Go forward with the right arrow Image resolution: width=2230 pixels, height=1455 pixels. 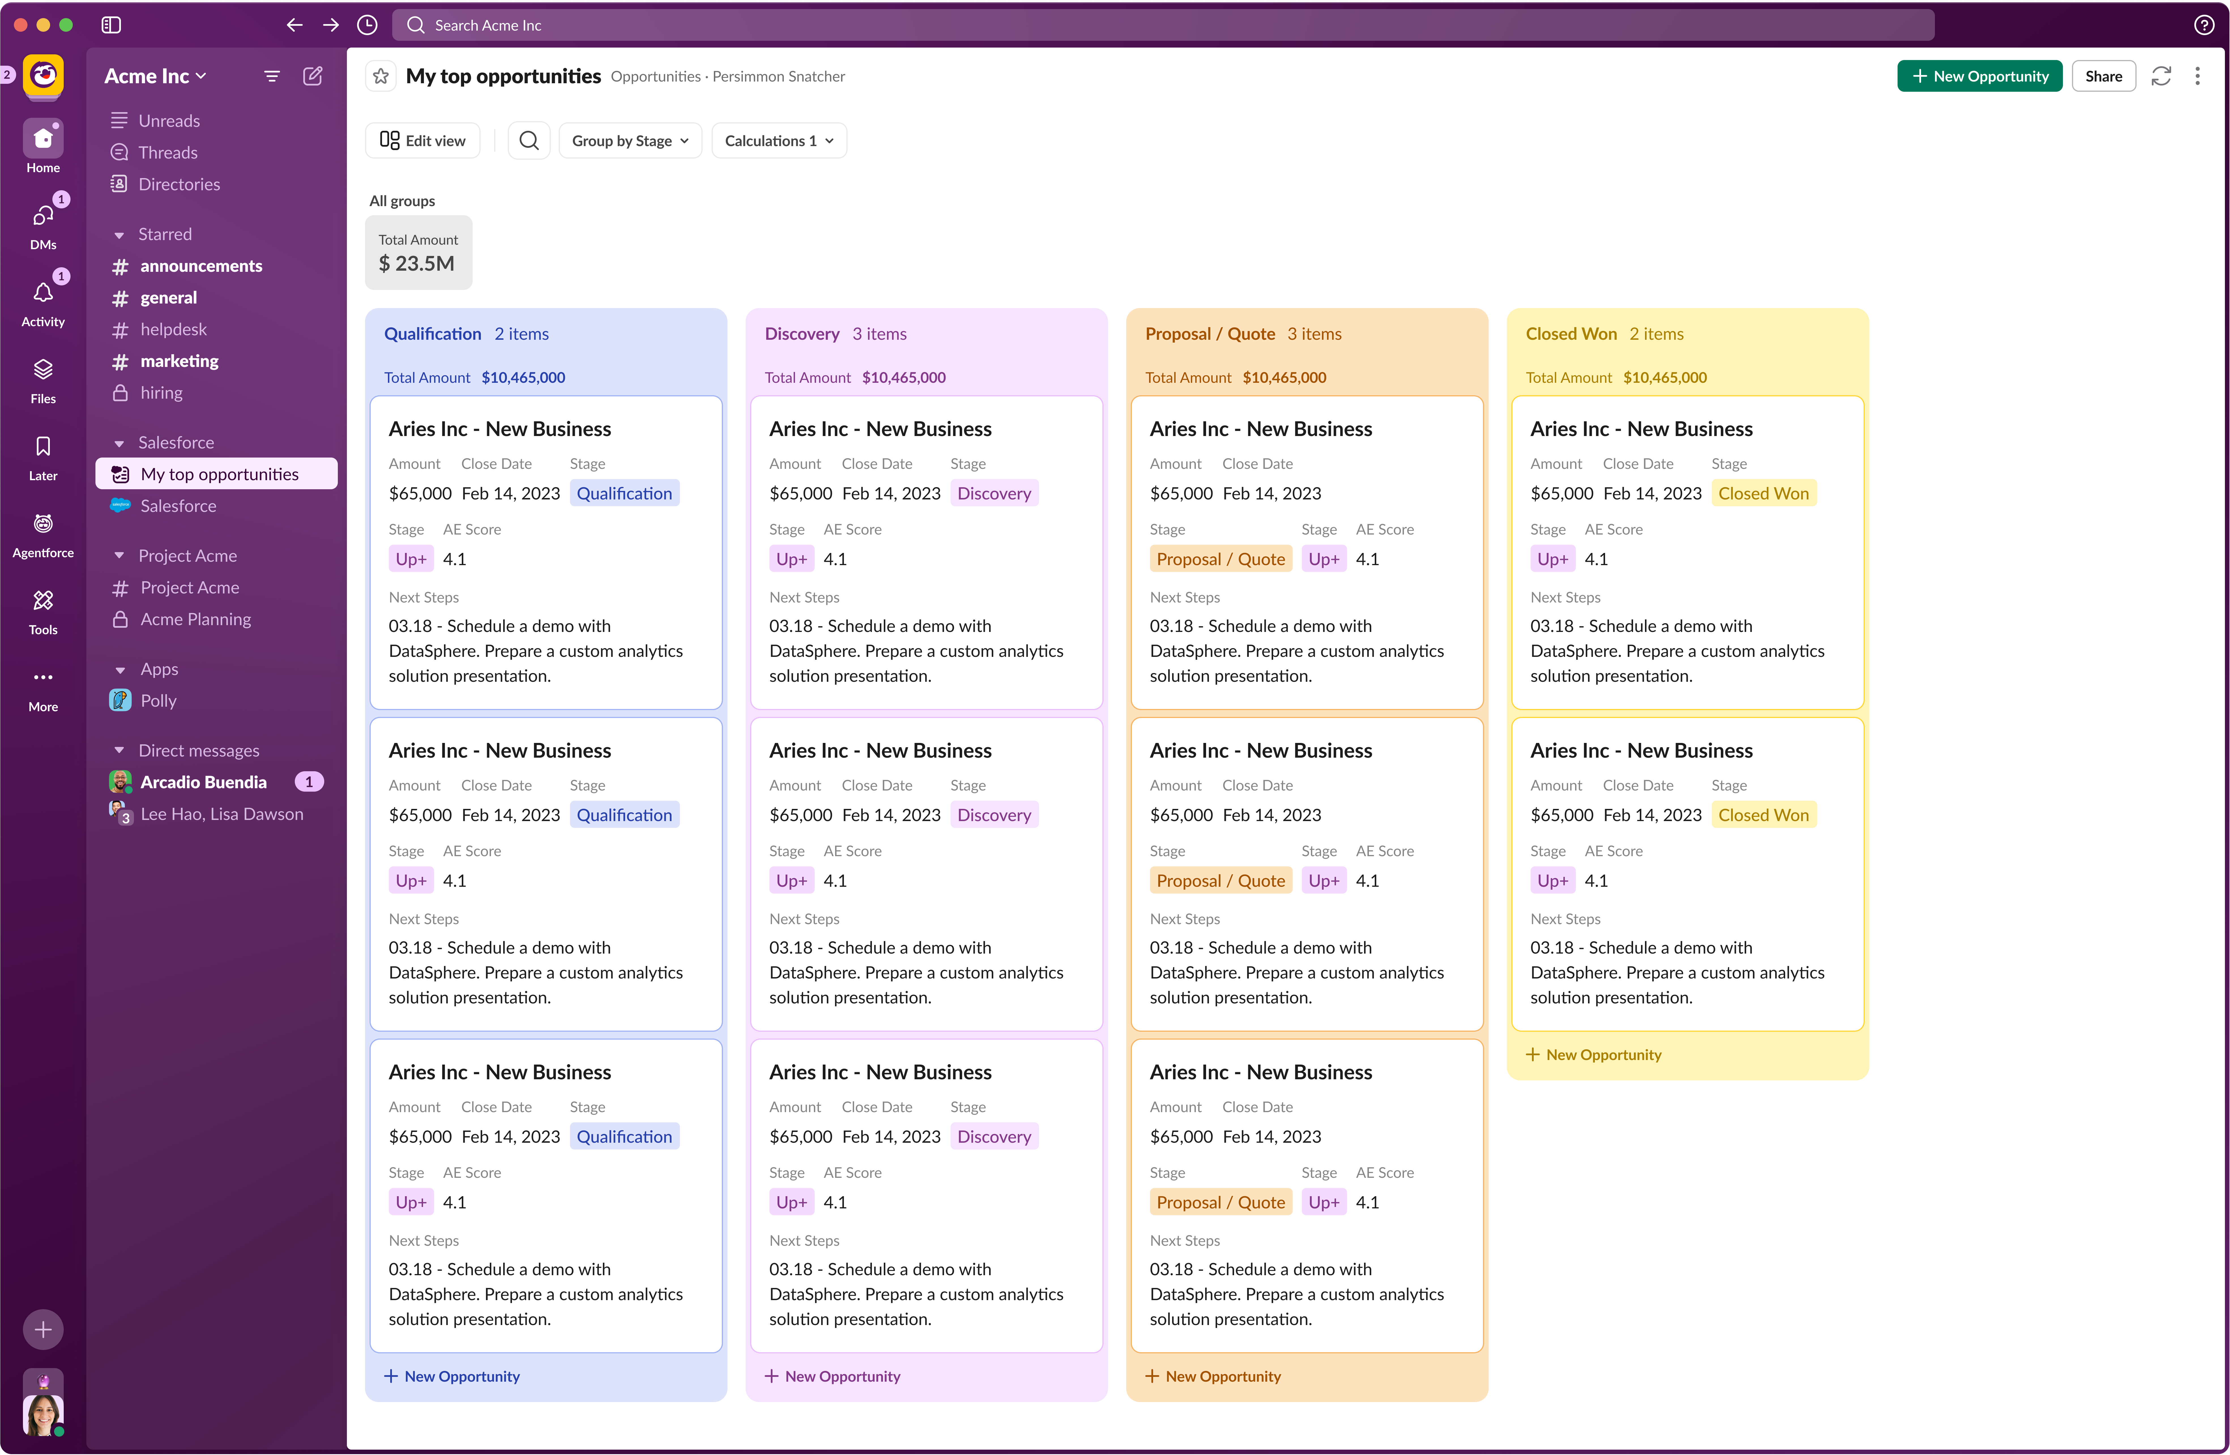coord(331,25)
